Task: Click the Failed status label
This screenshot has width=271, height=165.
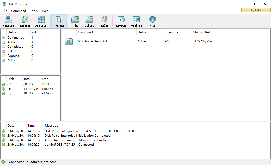Action: pos(11,51)
